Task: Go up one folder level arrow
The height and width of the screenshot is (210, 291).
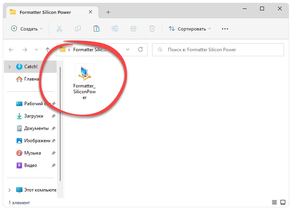Action: (x=47, y=50)
